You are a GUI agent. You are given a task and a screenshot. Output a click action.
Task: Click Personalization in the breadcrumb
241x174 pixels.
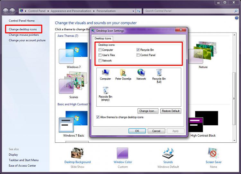coord(106,11)
